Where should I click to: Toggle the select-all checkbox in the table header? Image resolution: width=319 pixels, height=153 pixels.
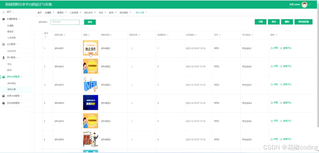click(37, 35)
